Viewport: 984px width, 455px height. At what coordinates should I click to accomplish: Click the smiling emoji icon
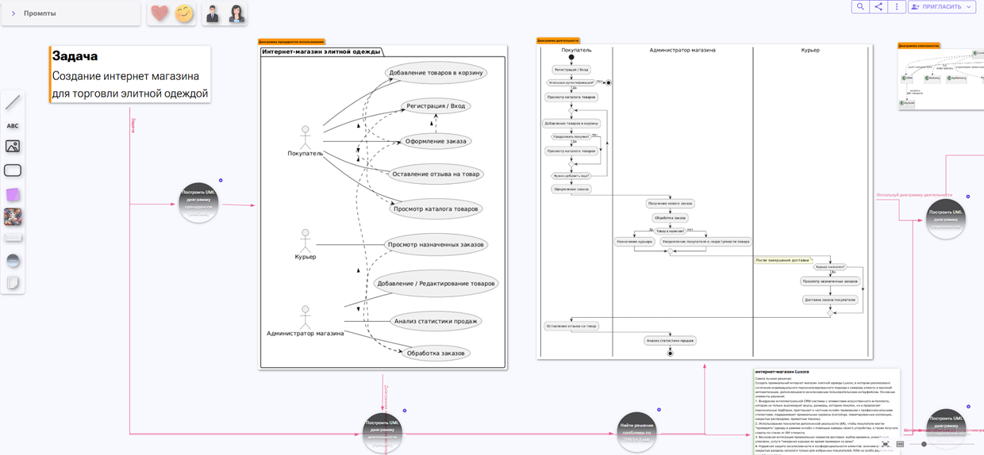click(x=184, y=13)
